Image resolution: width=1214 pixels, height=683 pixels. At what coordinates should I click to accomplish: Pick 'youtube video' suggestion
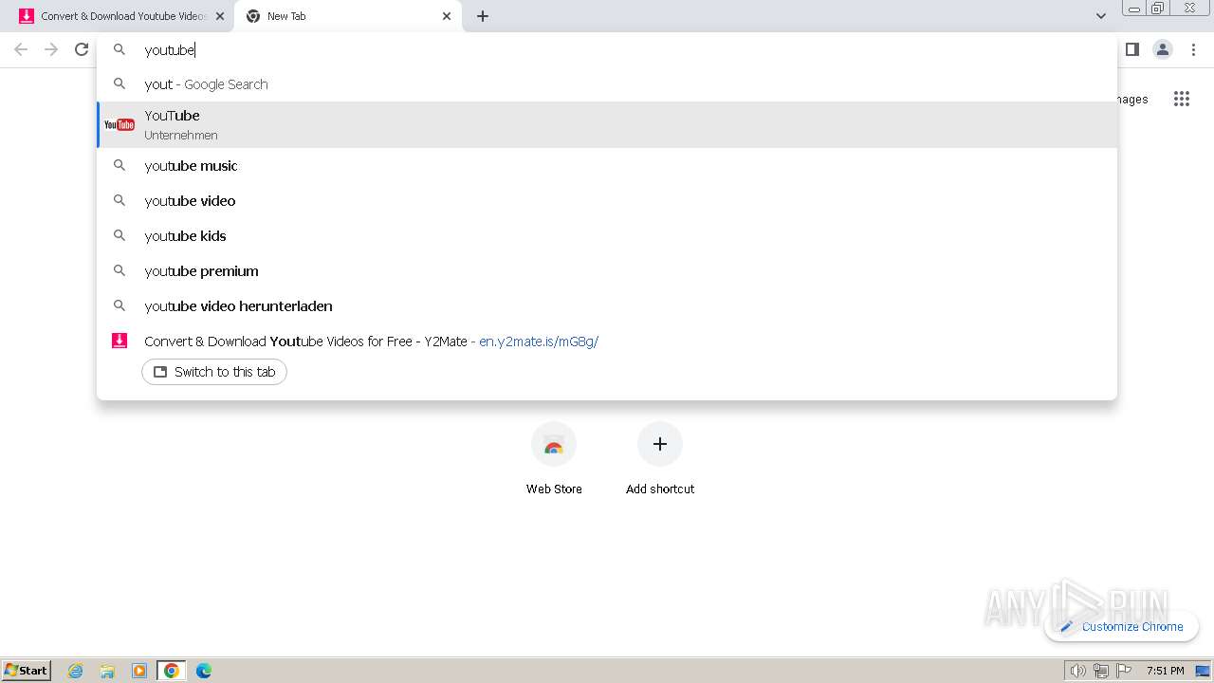pyautogui.click(x=607, y=201)
